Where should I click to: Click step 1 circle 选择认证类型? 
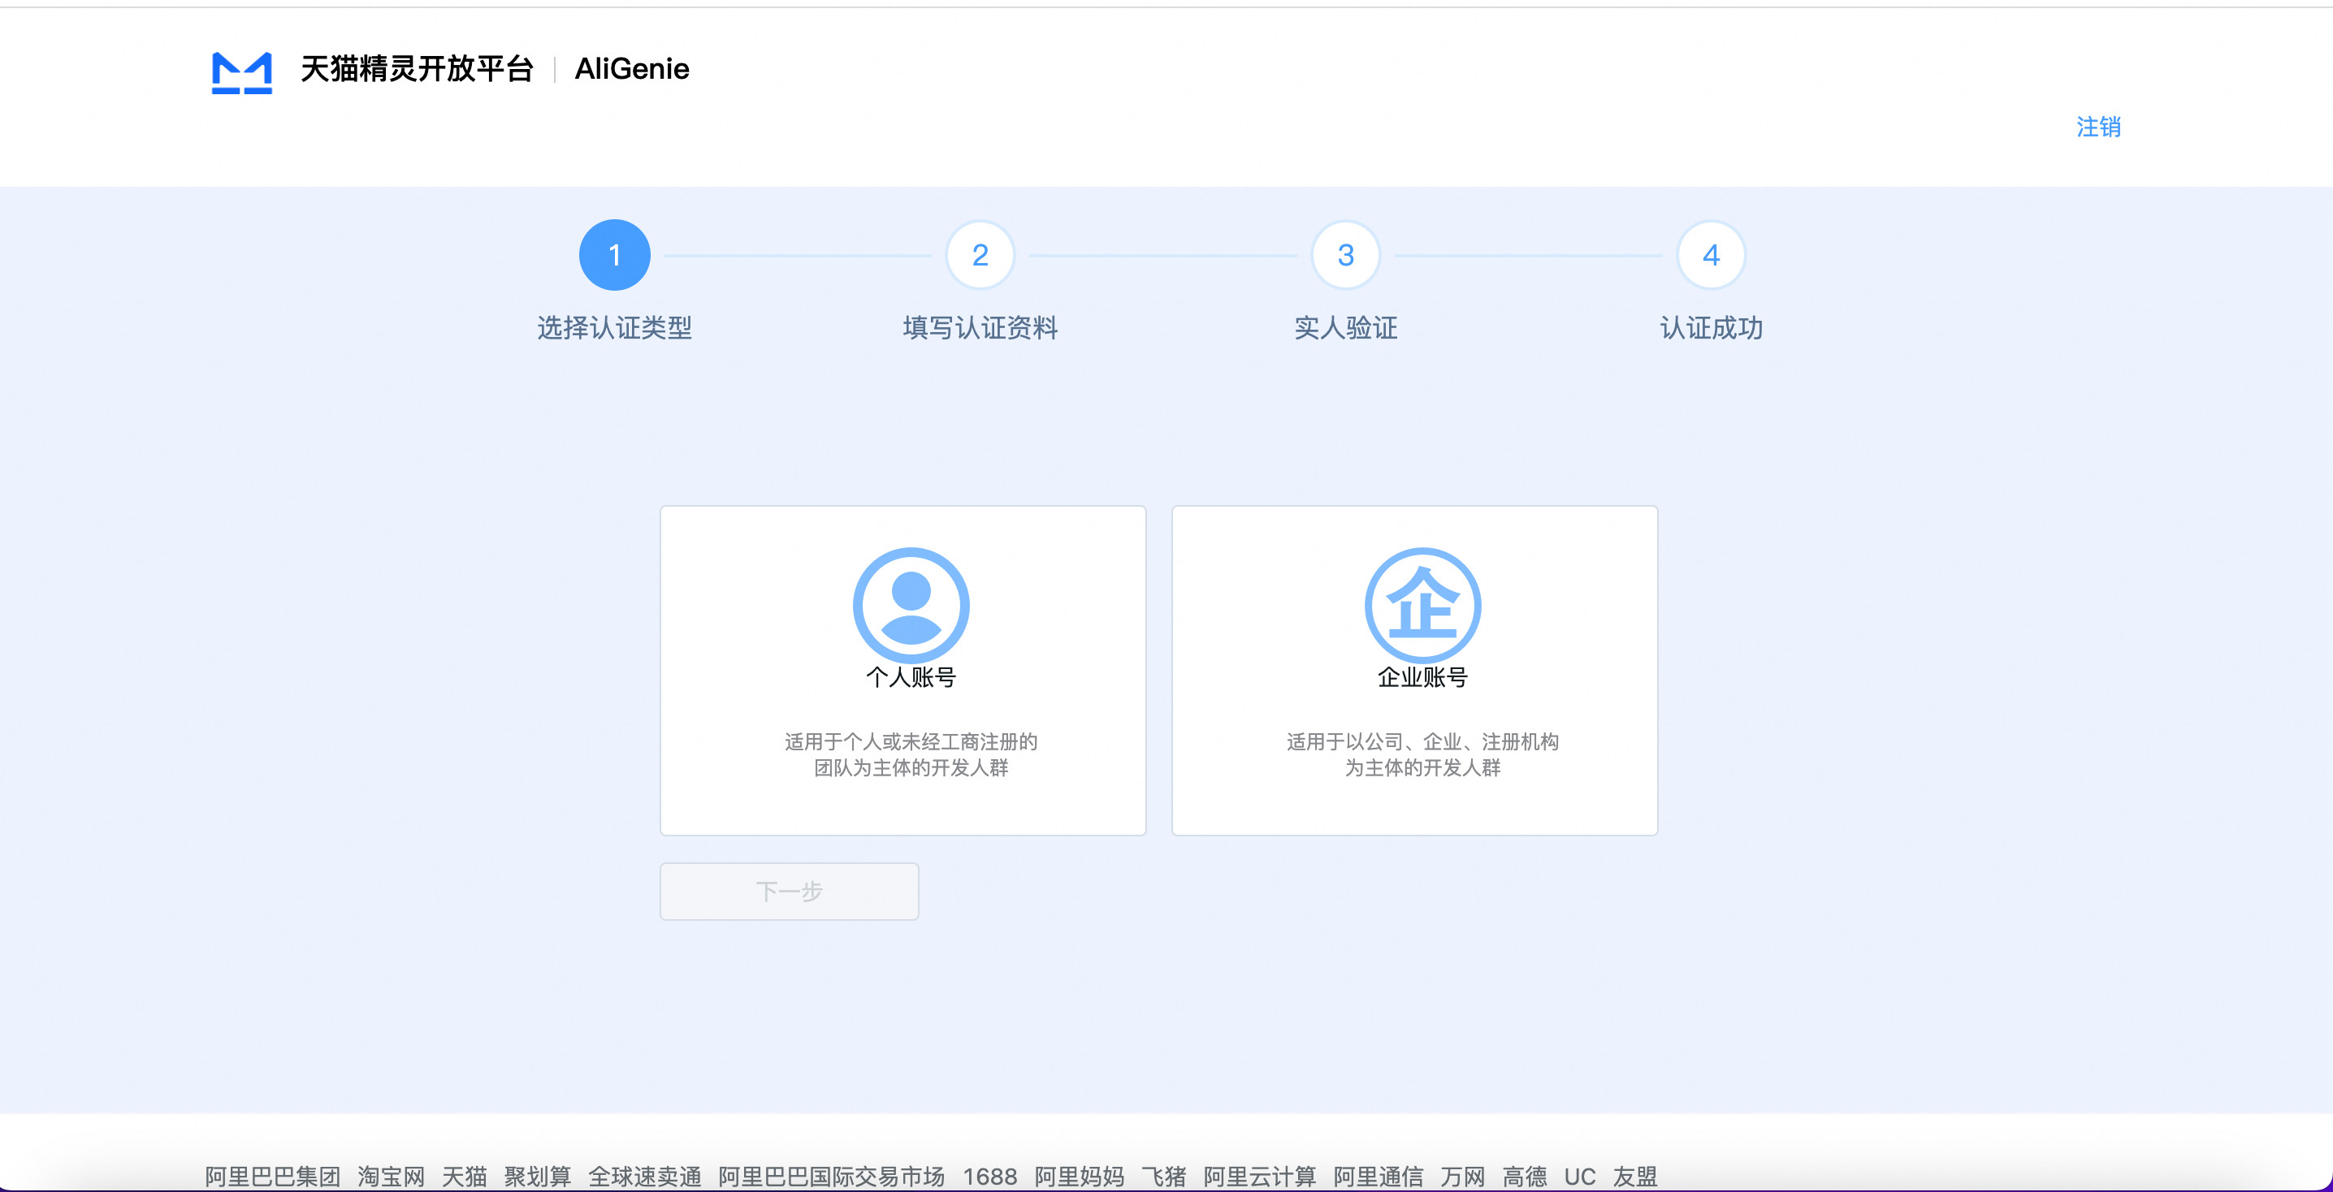615,255
